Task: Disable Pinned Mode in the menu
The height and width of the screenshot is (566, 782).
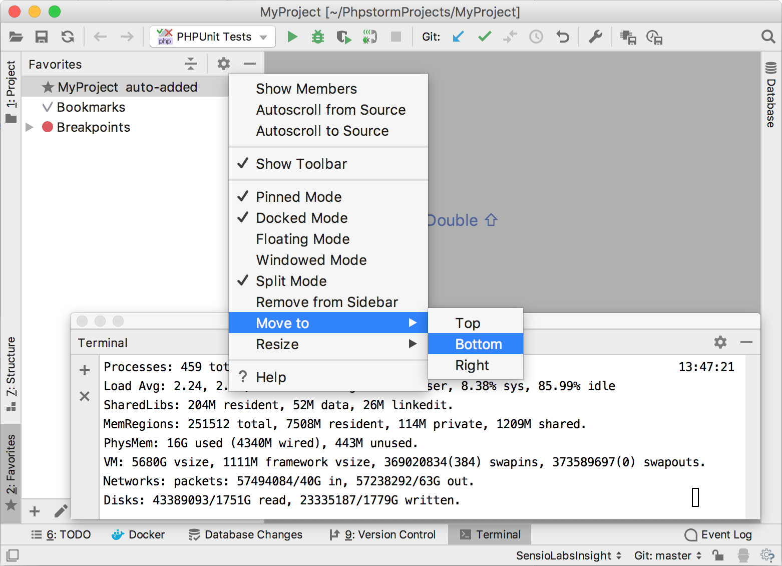Action: point(299,197)
